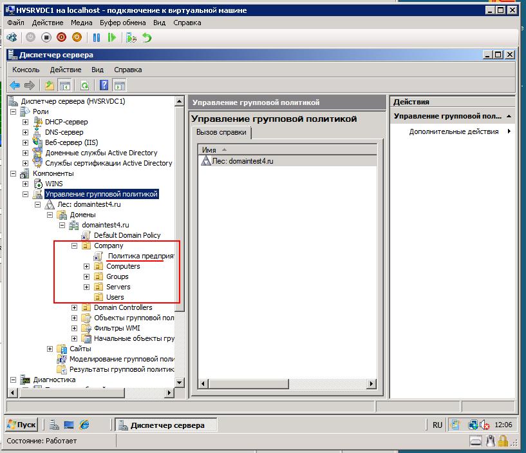526x453 pixels.
Task: Select the Users OU in tree
Action: pyautogui.click(x=115, y=297)
